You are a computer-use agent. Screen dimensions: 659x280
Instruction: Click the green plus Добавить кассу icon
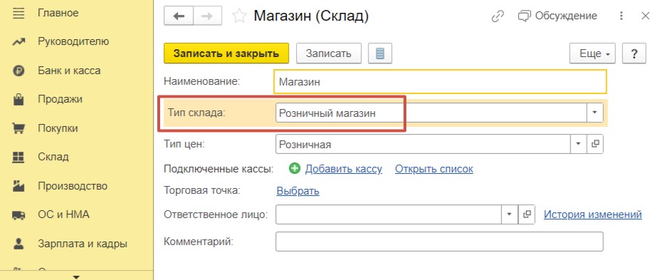(295, 169)
